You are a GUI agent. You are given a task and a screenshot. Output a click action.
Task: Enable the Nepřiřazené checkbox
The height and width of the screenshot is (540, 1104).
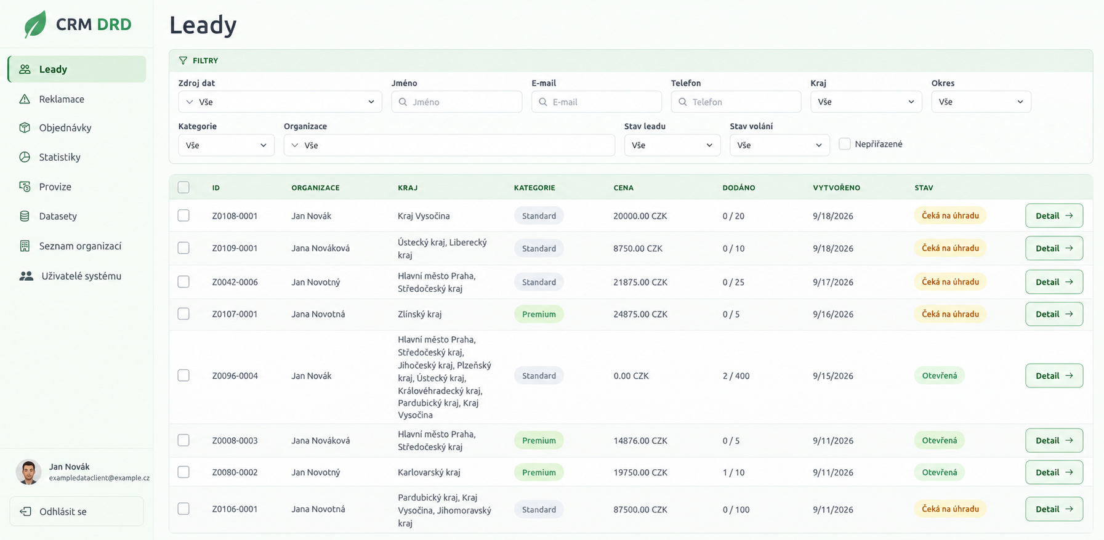845,144
